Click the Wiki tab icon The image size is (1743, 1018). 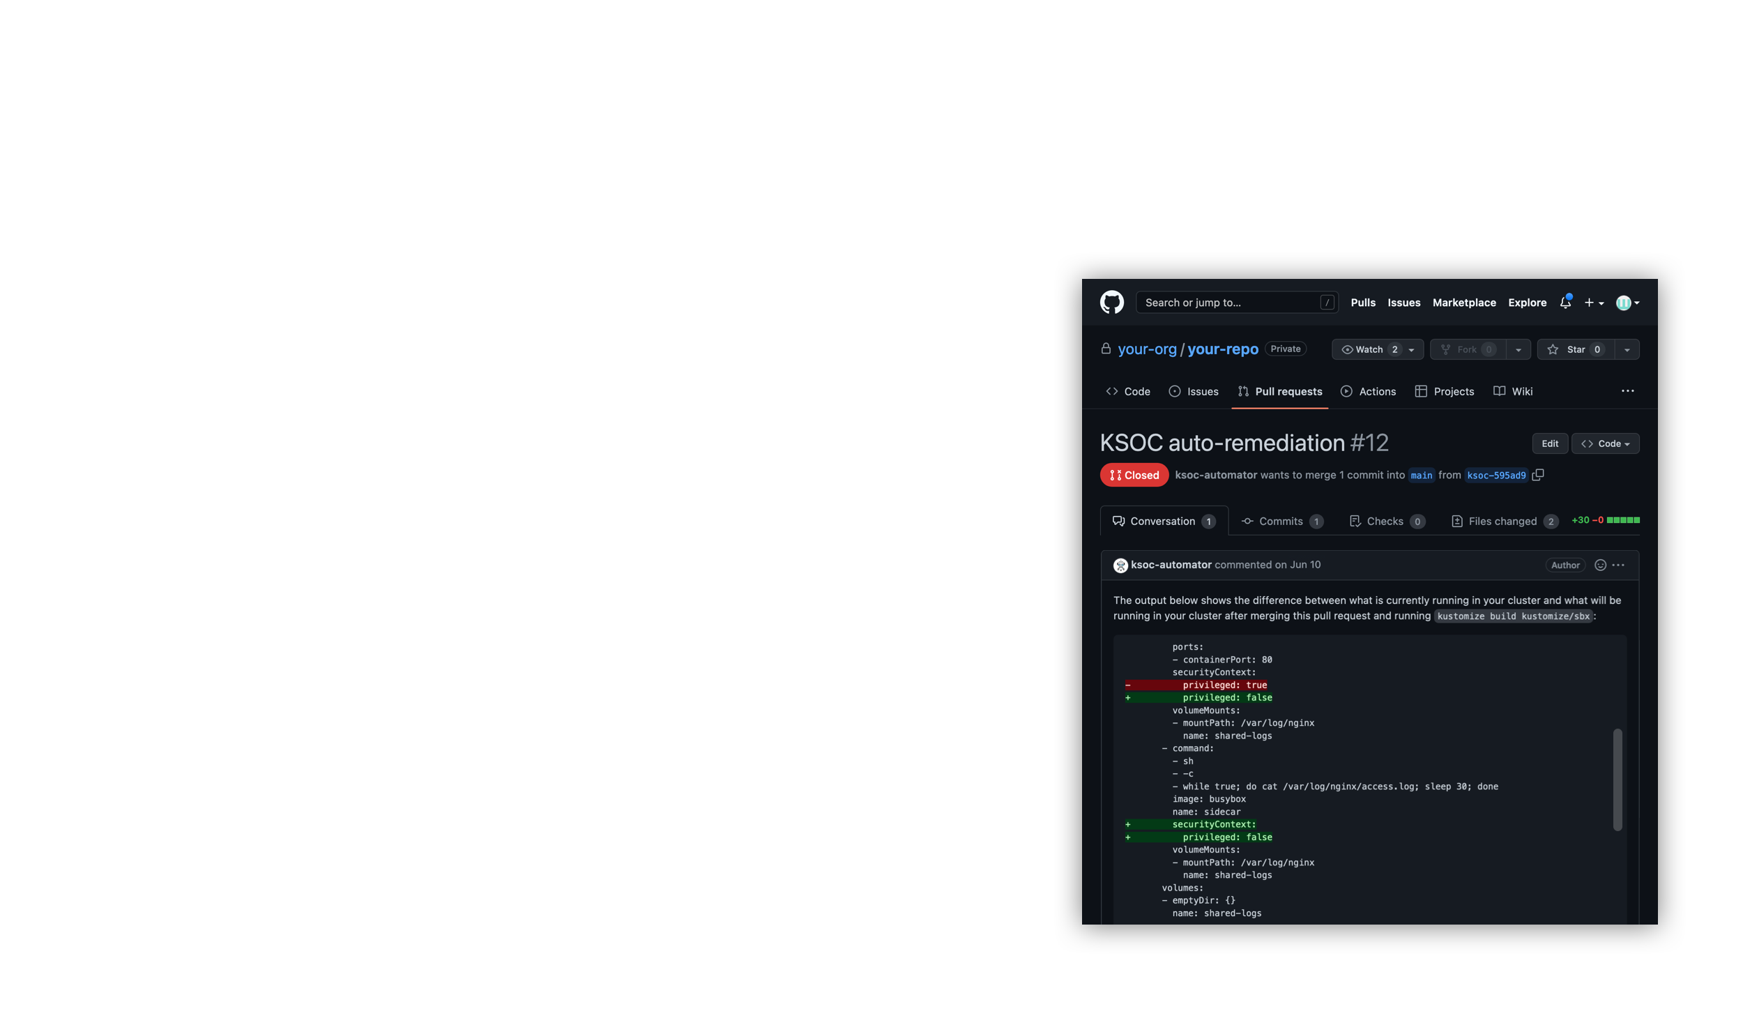point(1500,390)
